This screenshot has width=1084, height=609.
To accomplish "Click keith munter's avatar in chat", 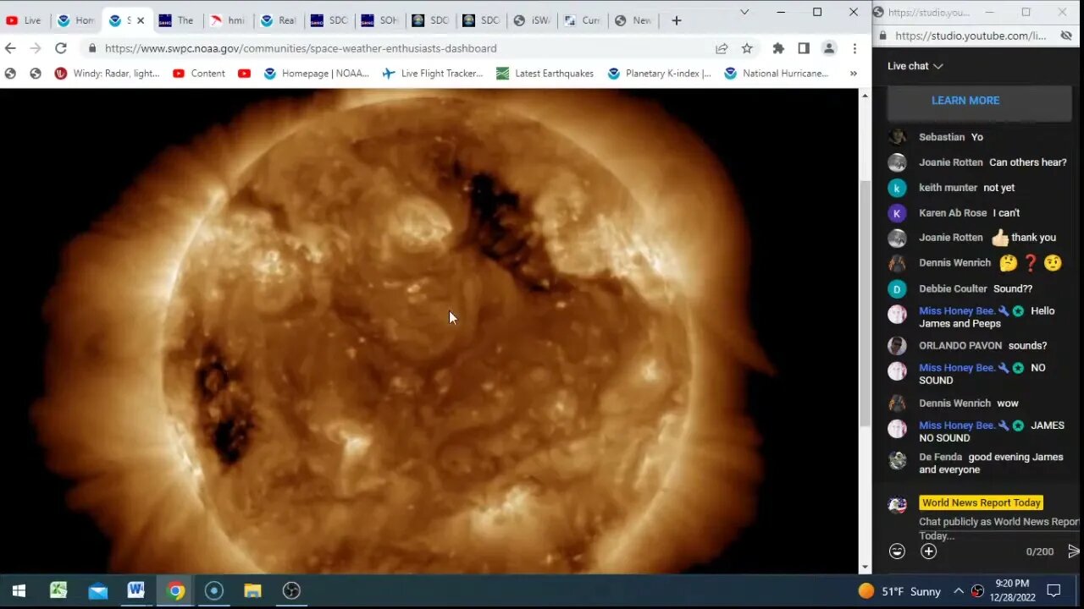I will [x=897, y=188].
